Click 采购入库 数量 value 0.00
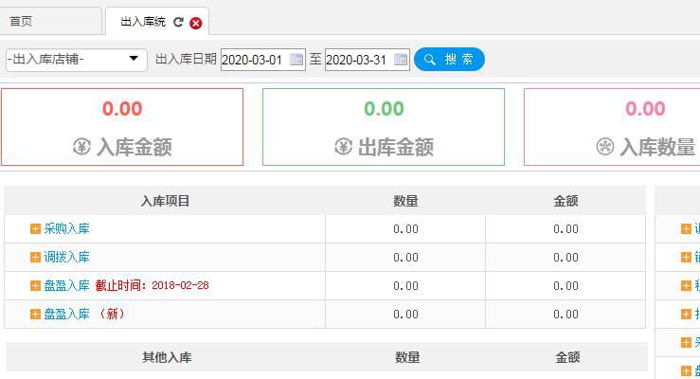The image size is (700, 379). point(405,229)
